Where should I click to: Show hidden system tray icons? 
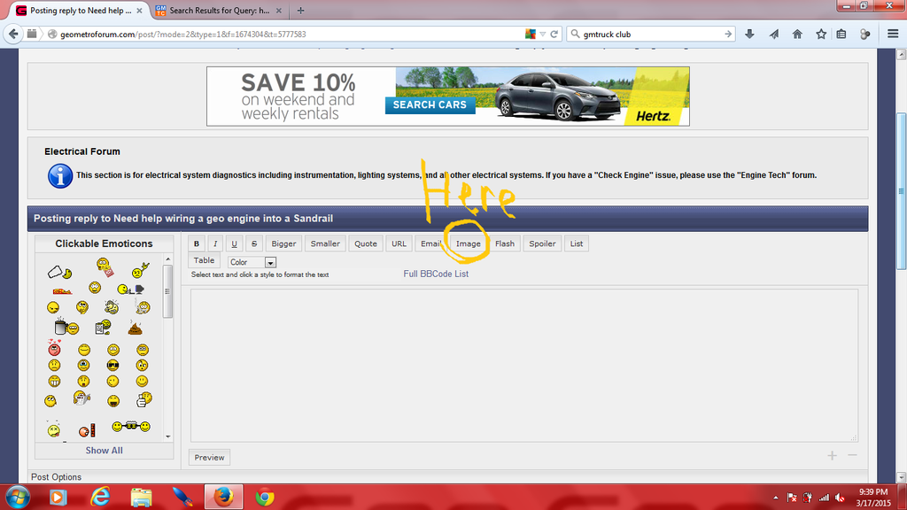pos(776,498)
